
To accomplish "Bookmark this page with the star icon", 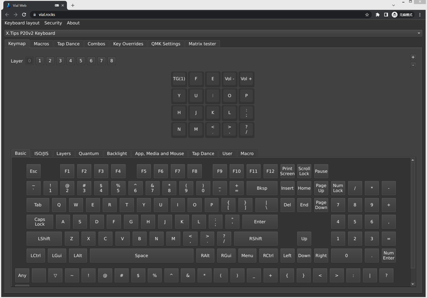I will 367,14.
